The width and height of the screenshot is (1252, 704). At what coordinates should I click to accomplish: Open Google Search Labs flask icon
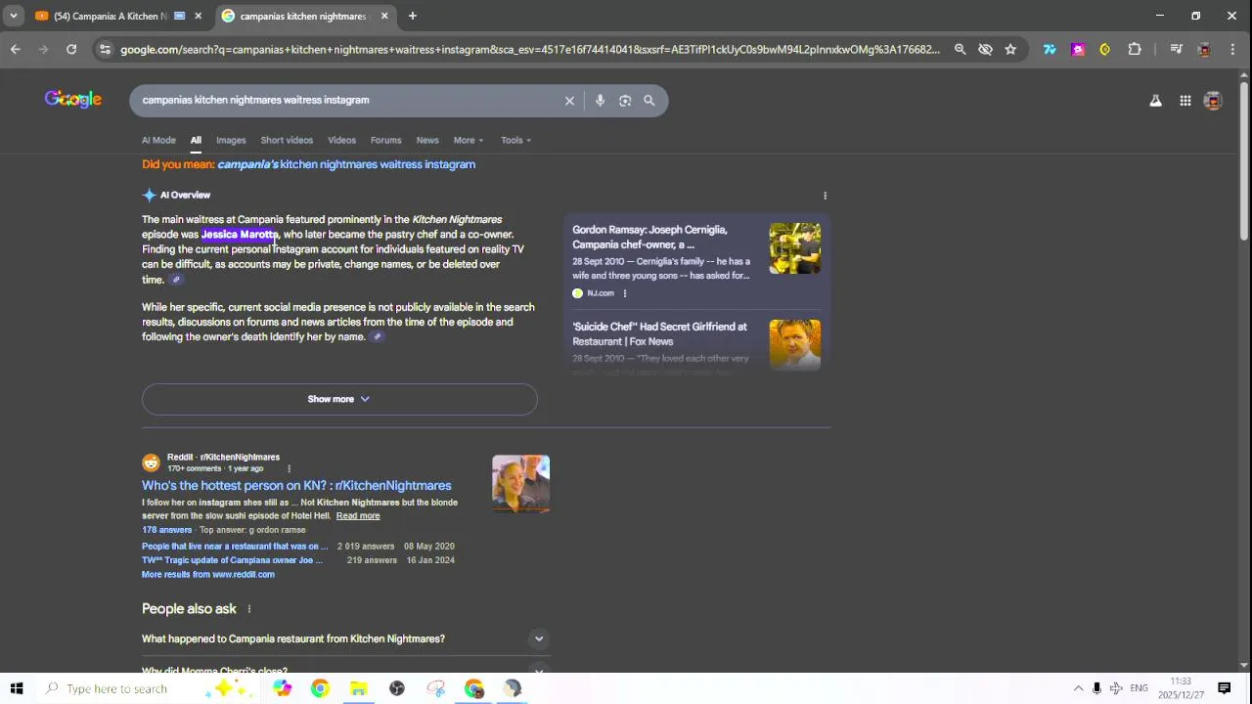point(1155,100)
